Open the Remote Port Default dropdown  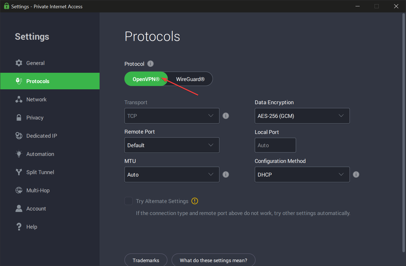pyautogui.click(x=172, y=145)
